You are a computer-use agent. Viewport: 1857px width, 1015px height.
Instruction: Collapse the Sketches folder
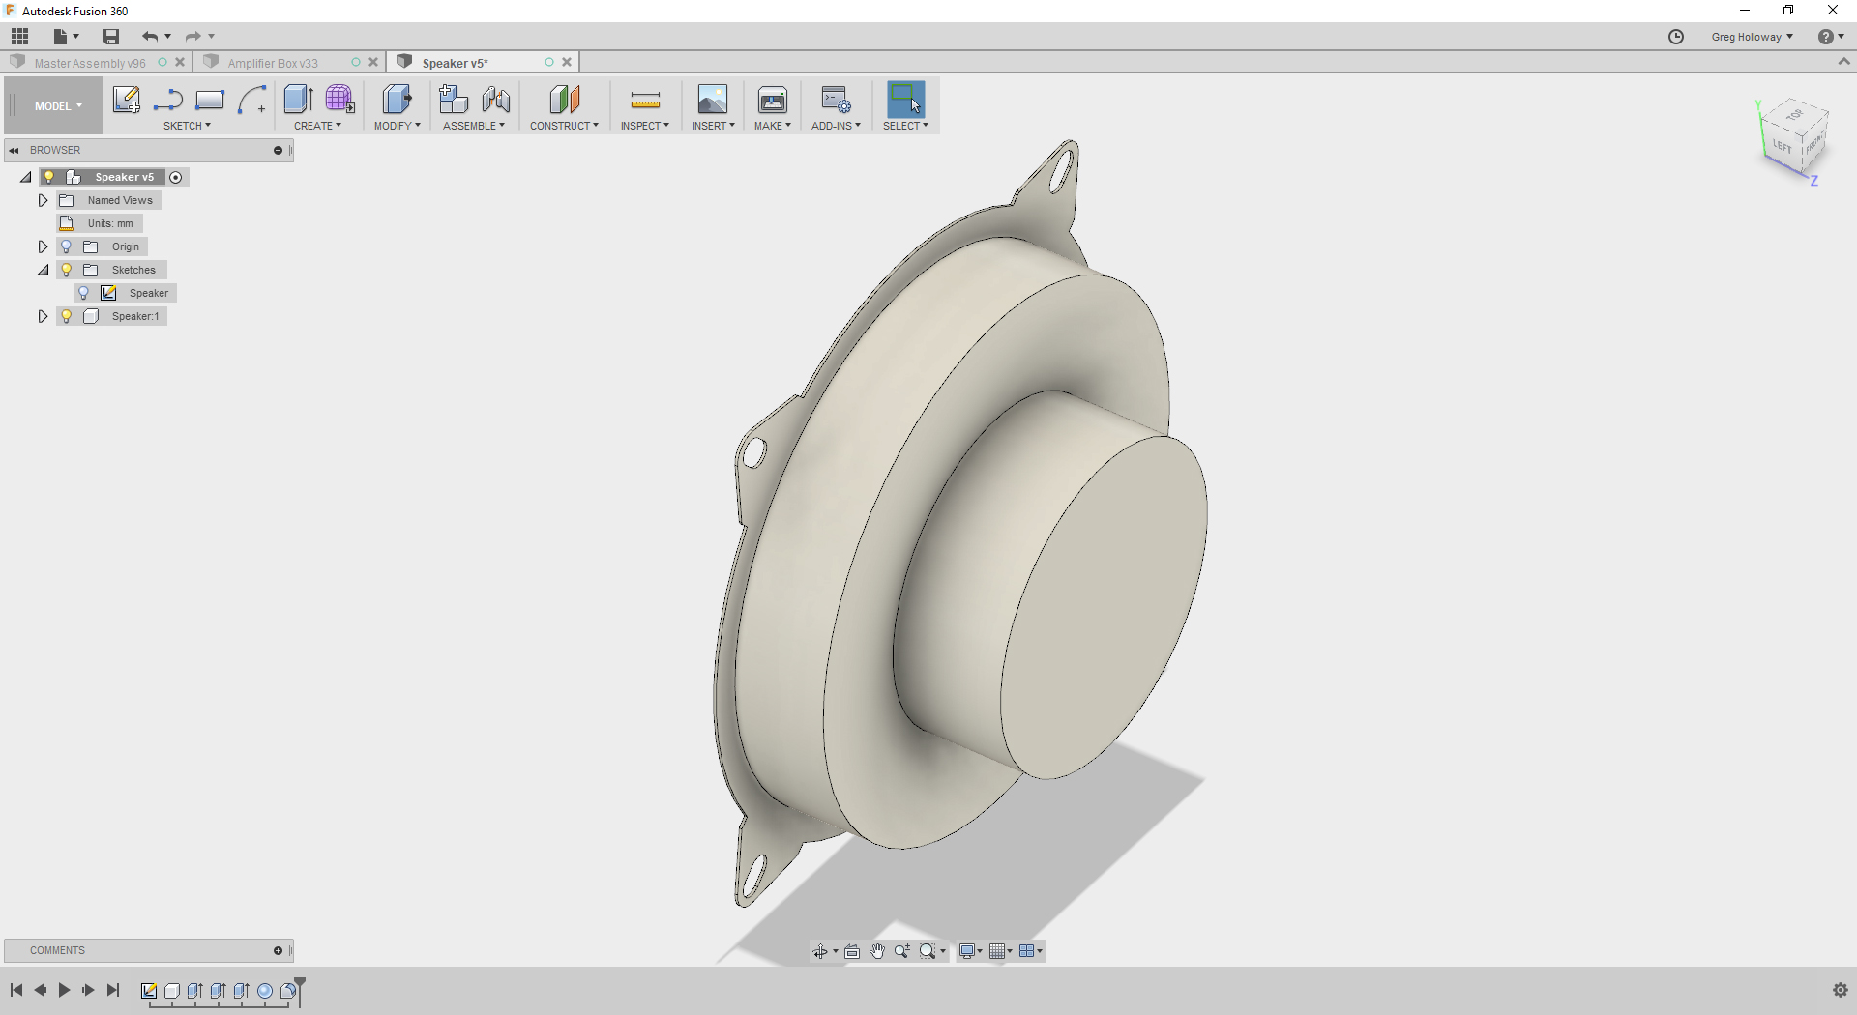pyautogui.click(x=43, y=270)
